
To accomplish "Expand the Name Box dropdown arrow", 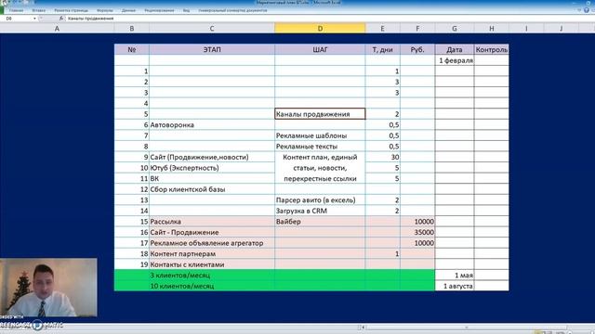I will click(34, 19).
